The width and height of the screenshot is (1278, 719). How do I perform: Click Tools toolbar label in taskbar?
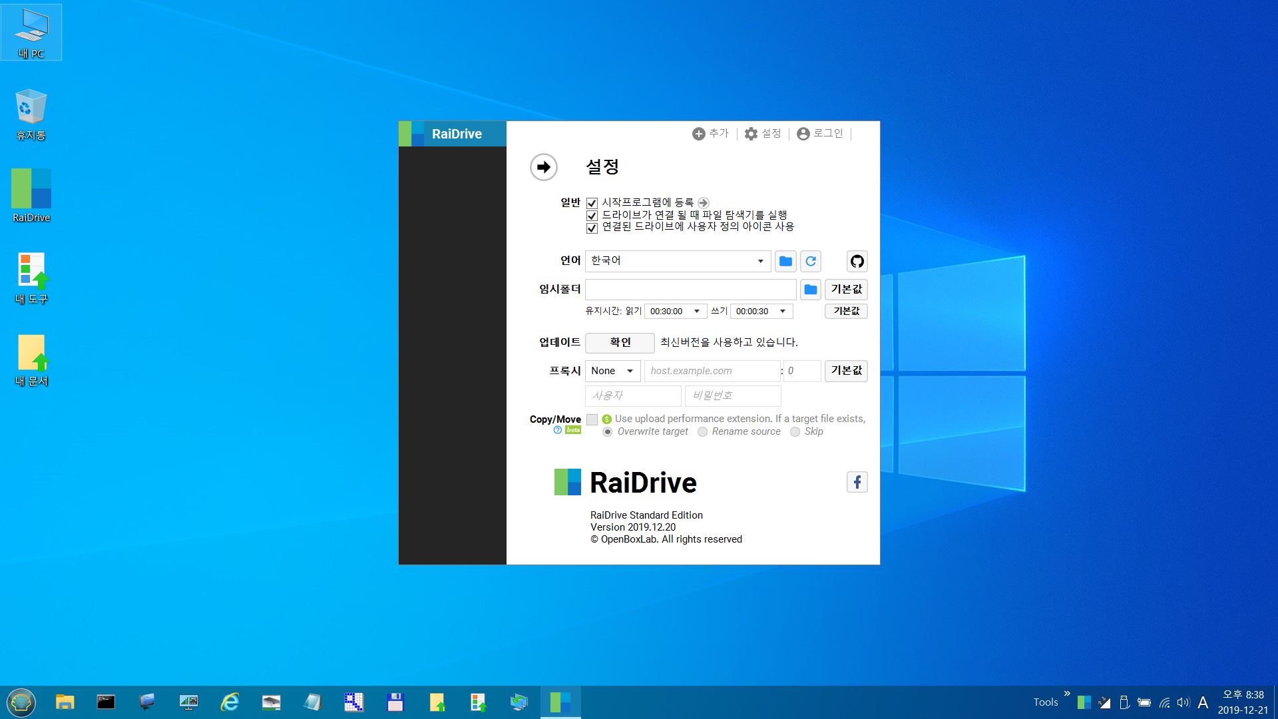pyautogui.click(x=1046, y=702)
